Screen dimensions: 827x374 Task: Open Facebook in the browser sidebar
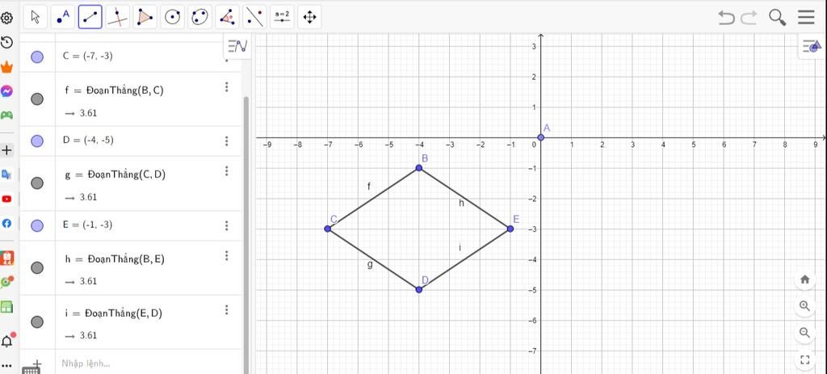click(x=6, y=223)
